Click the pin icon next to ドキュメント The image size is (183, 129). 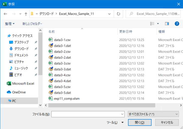(36, 55)
